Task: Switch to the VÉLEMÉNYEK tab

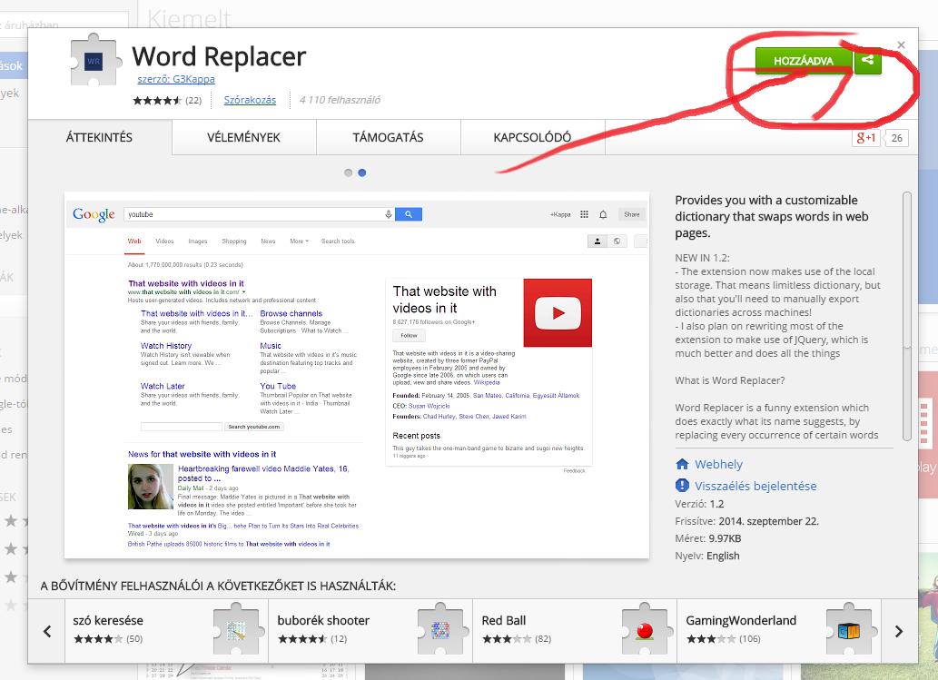Action: tap(243, 138)
